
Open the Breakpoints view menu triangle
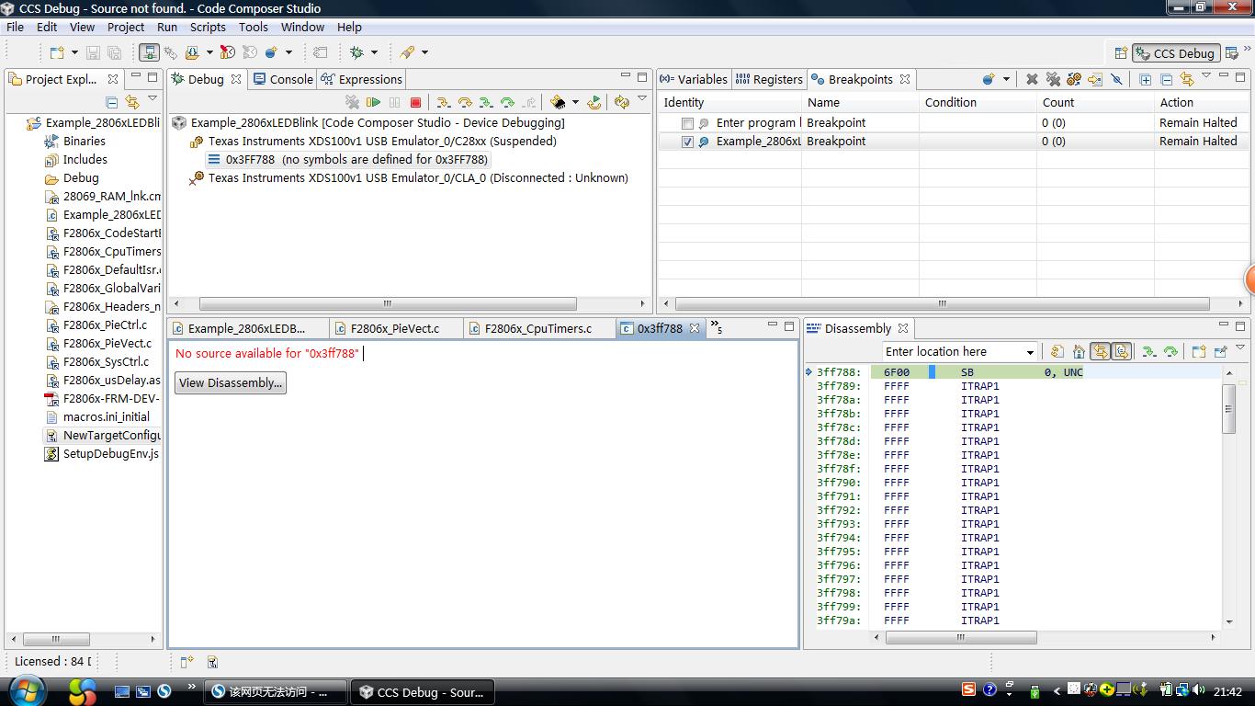pyautogui.click(x=1206, y=77)
